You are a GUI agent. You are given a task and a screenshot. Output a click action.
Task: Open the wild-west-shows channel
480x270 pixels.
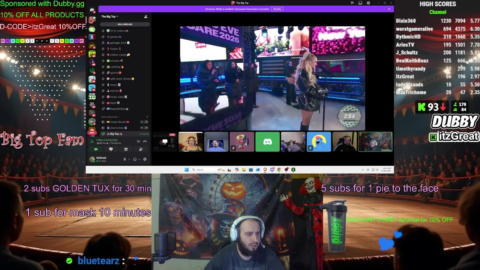coord(124,79)
